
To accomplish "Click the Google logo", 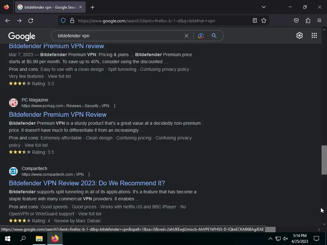I will (22, 36).
